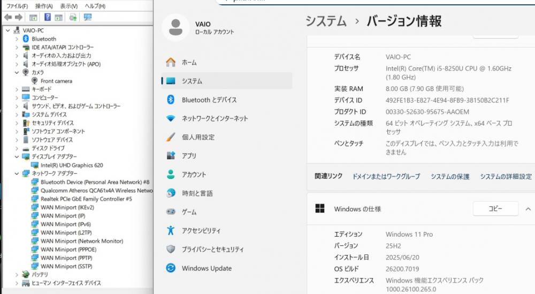Open Bluetooth とデバイス settings
The width and height of the screenshot is (535, 294).
click(226, 99)
